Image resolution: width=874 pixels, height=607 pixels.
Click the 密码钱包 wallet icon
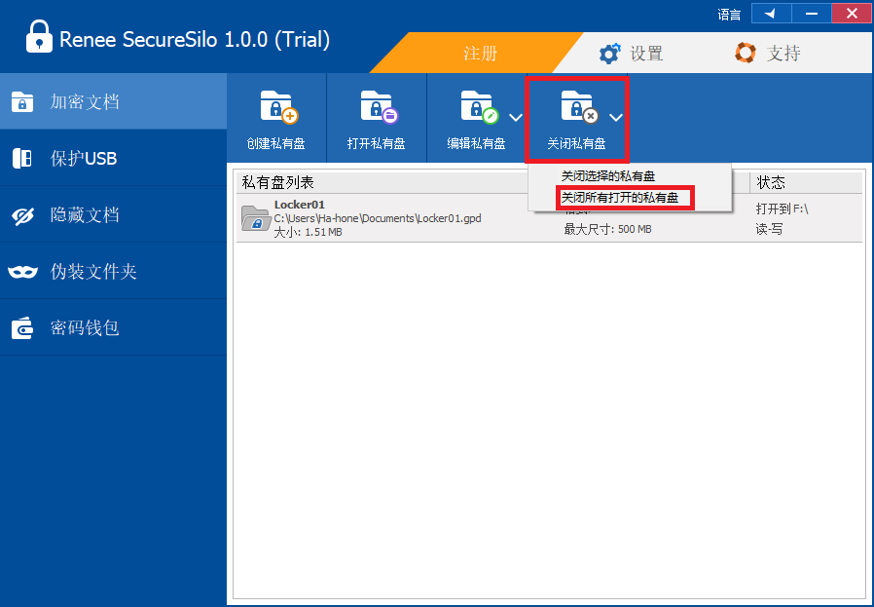[x=22, y=328]
